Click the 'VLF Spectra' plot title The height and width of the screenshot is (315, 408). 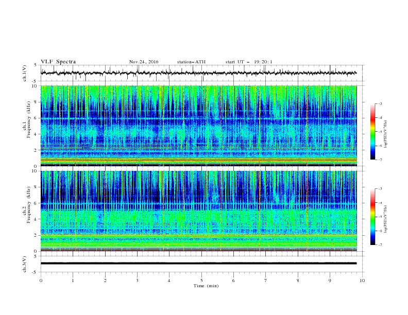coord(58,62)
